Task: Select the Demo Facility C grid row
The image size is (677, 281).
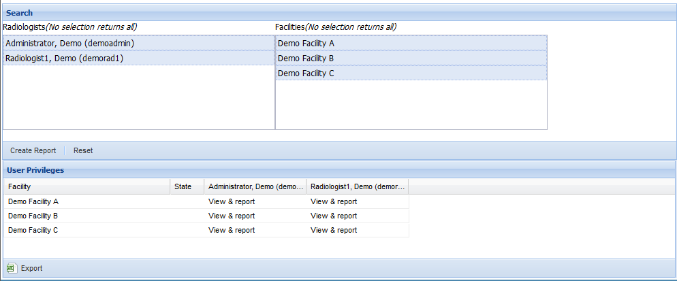Action: [206, 230]
